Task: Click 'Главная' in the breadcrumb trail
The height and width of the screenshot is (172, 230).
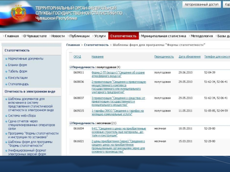Action: [x=73, y=45]
